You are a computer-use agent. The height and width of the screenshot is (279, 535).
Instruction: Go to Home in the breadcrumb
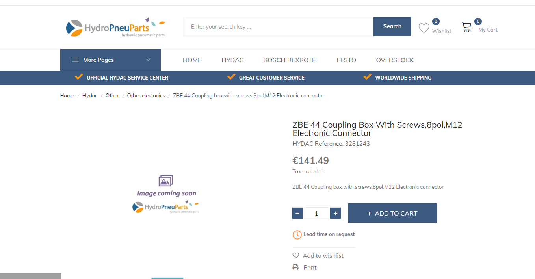point(67,96)
